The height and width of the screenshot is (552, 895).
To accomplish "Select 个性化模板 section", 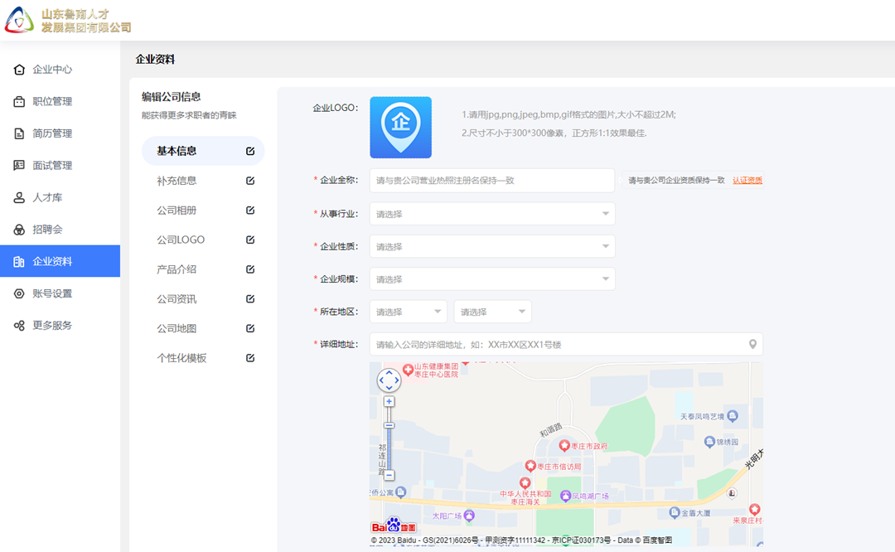I will 203,358.
